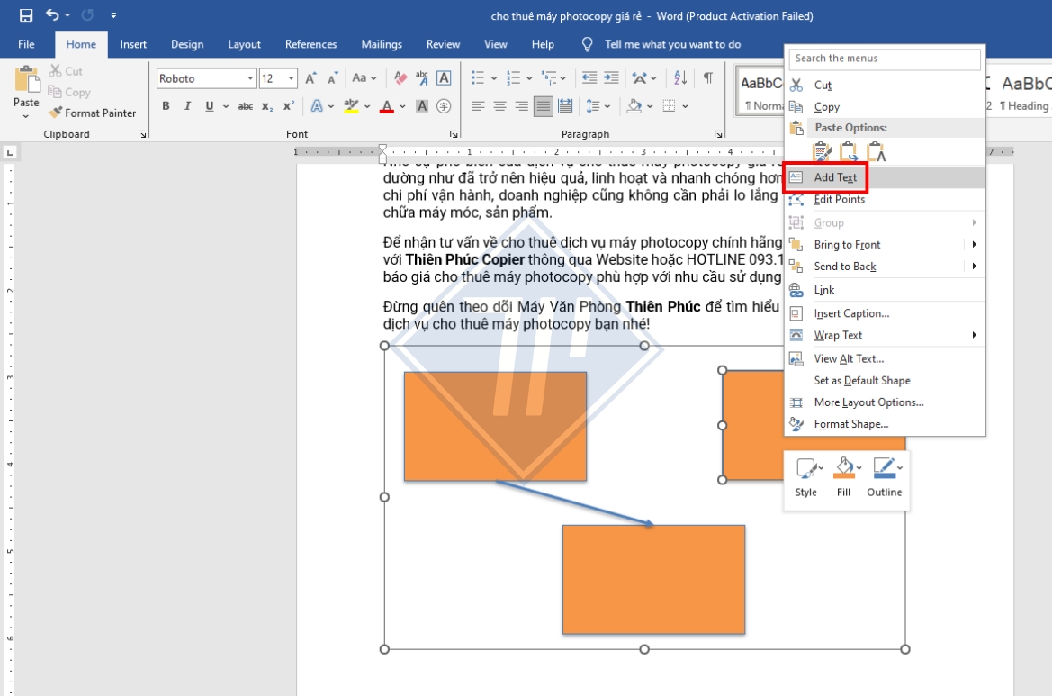Image resolution: width=1052 pixels, height=696 pixels.
Task: Show paragraph marks with pilcrow button
Action: [x=708, y=77]
